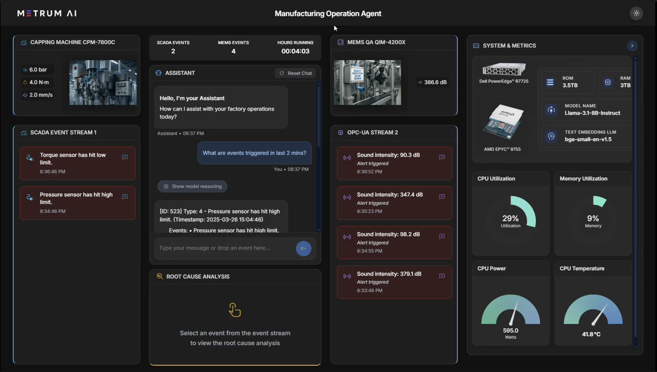657x372 pixels.
Task: Click the assistant chat scrollbar
Action: (x=319, y=117)
